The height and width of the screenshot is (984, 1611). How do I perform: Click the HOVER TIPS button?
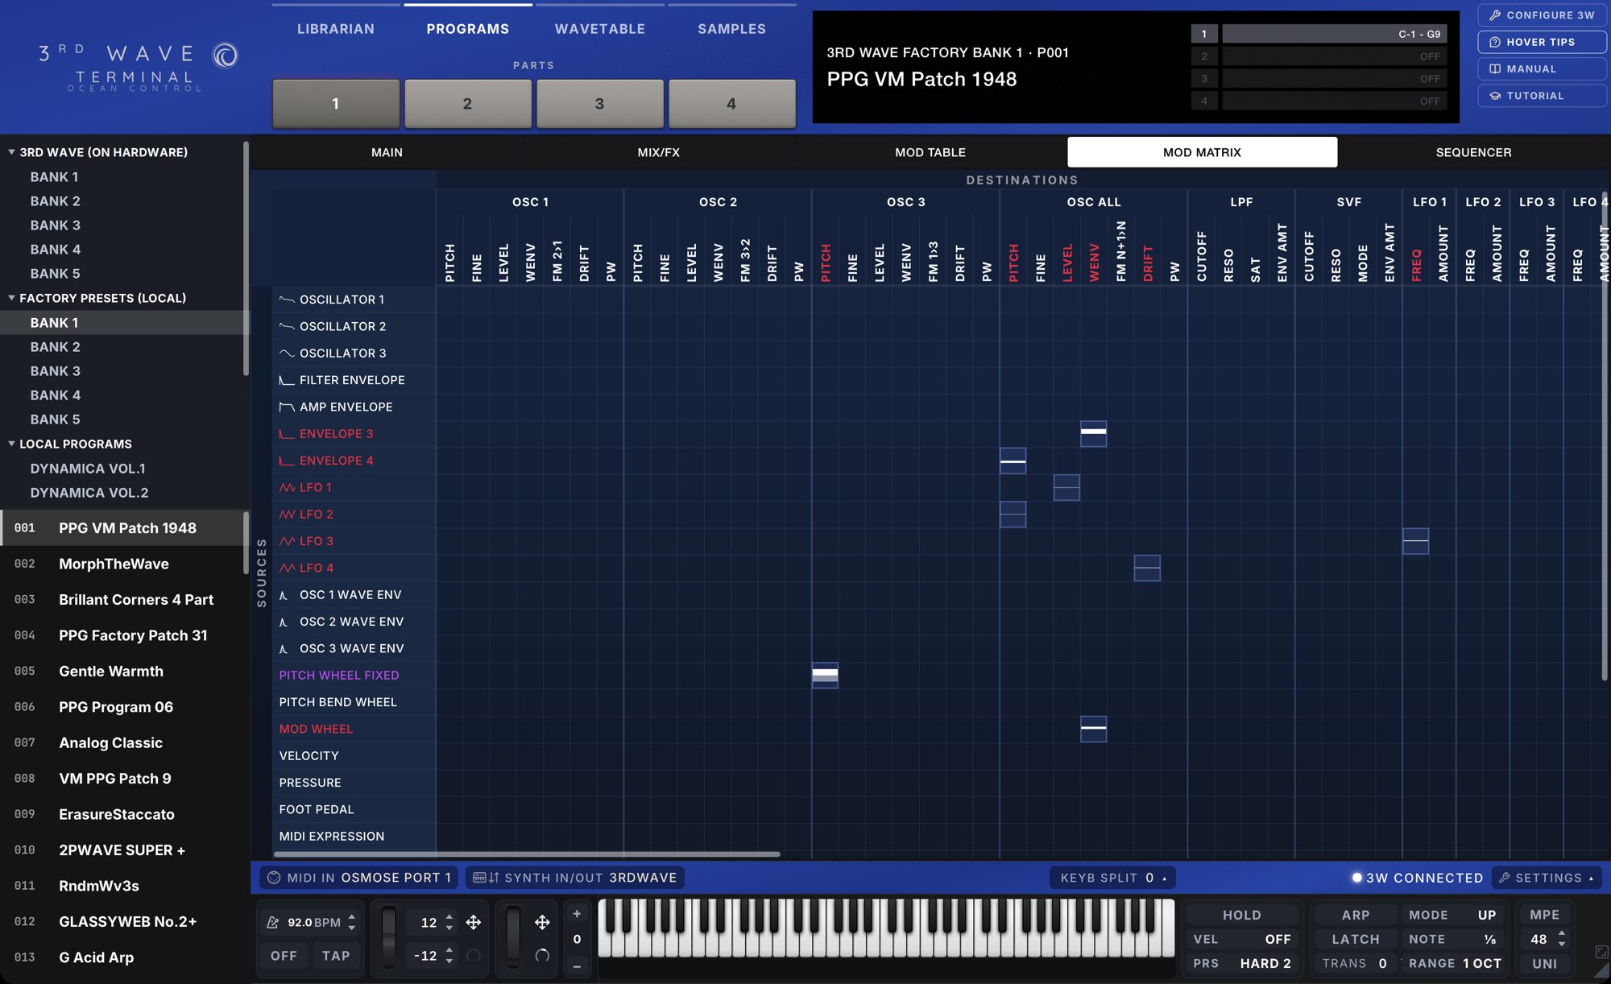pos(1542,42)
